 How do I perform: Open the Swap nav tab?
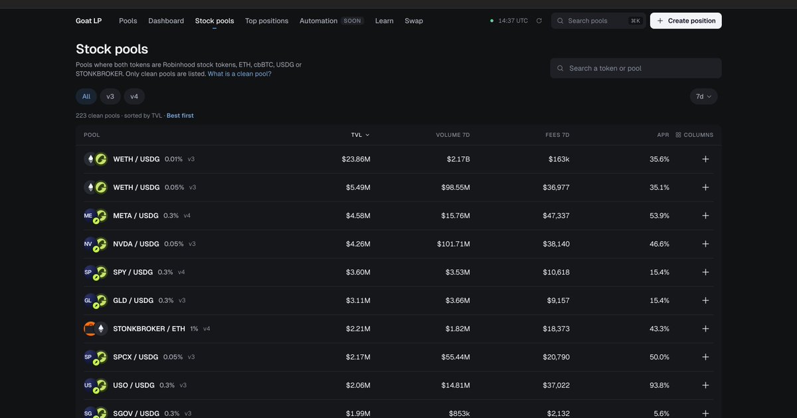[414, 21]
